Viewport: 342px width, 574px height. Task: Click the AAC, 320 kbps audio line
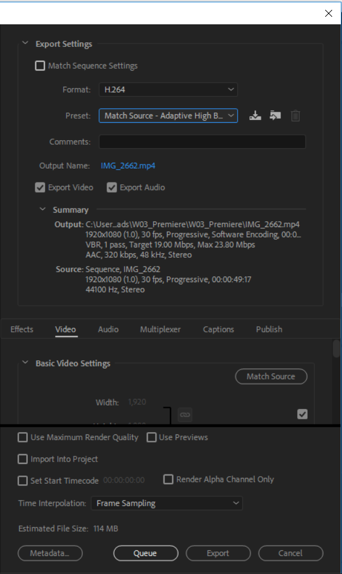(x=139, y=255)
